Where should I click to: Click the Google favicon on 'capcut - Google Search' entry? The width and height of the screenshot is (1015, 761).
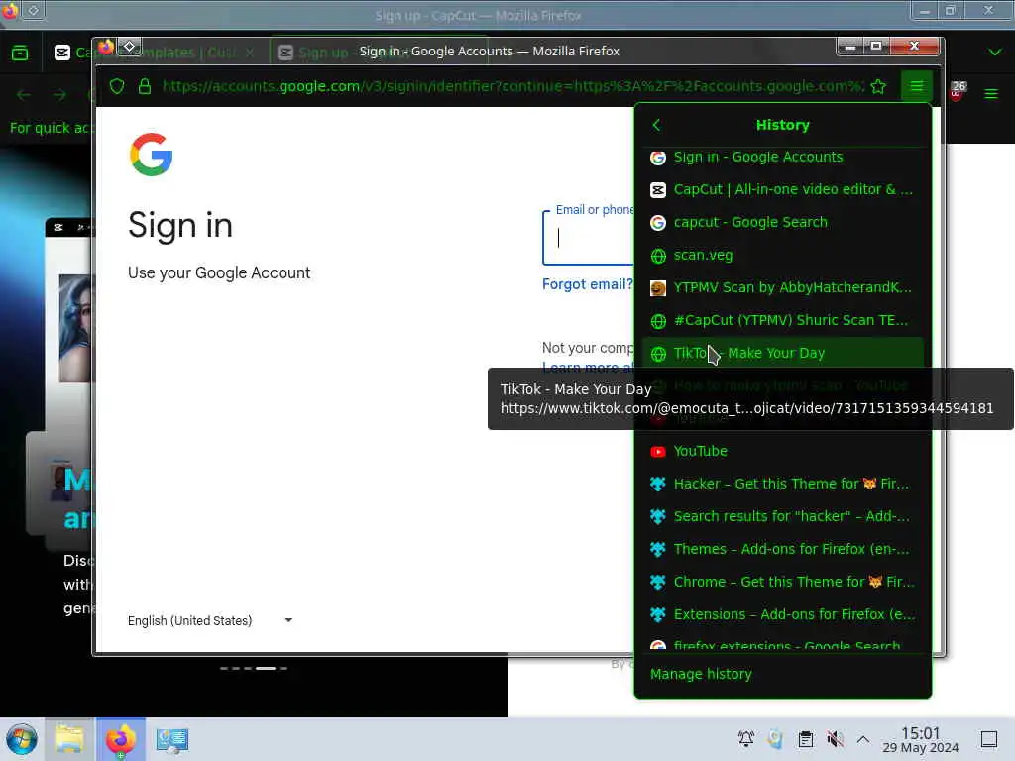pyautogui.click(x=658, y=223)
